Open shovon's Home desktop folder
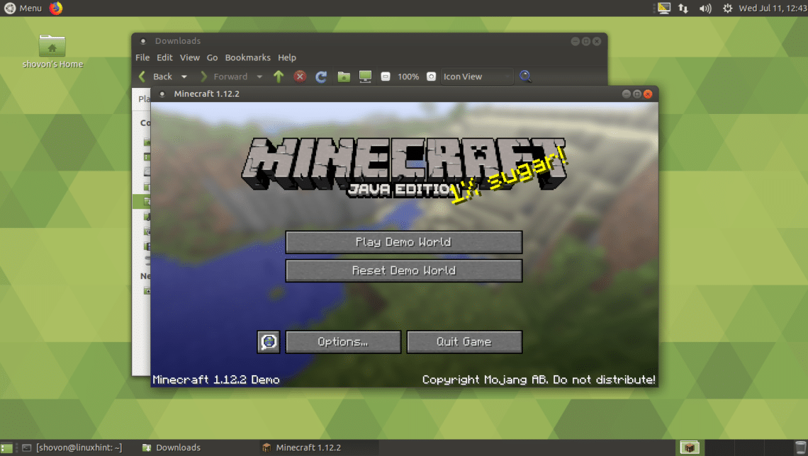The width and height of the screenshot is (808, 456). click(x=52, y=52)
